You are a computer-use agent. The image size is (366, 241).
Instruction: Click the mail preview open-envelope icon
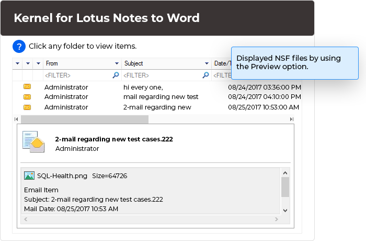(33, 141)
